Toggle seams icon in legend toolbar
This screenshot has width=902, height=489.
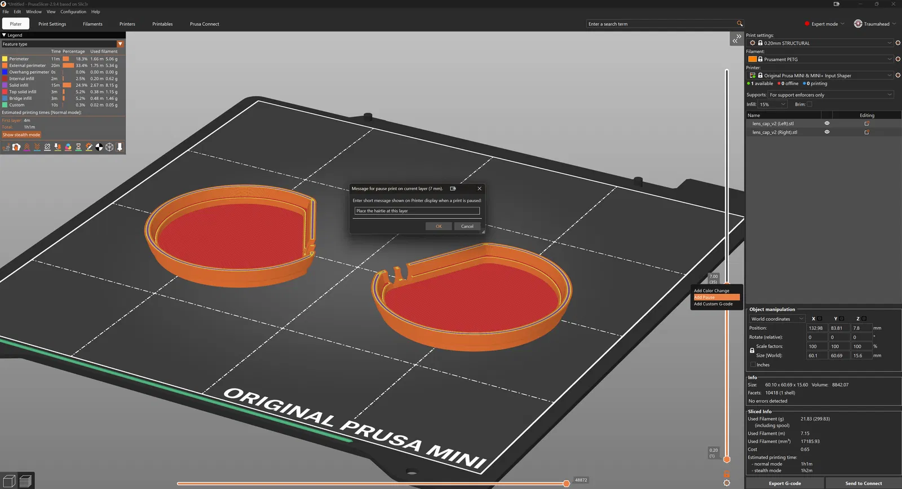click(47, 147)
